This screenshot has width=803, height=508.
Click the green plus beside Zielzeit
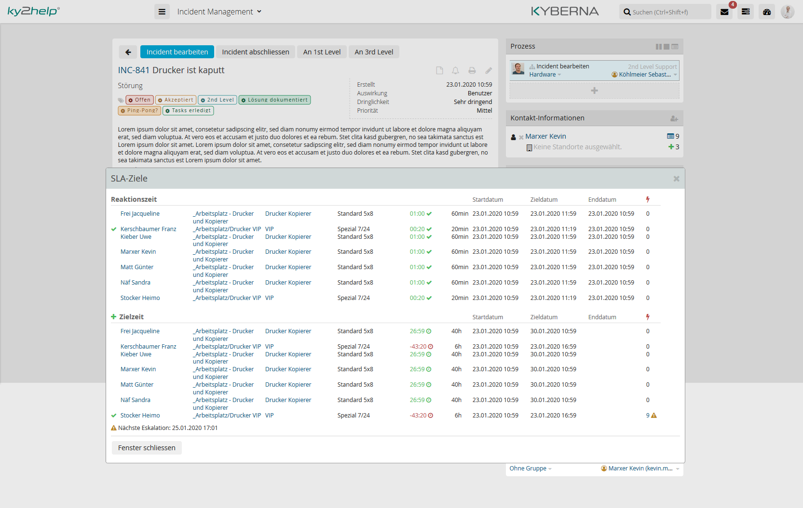[x=114, y=317]
